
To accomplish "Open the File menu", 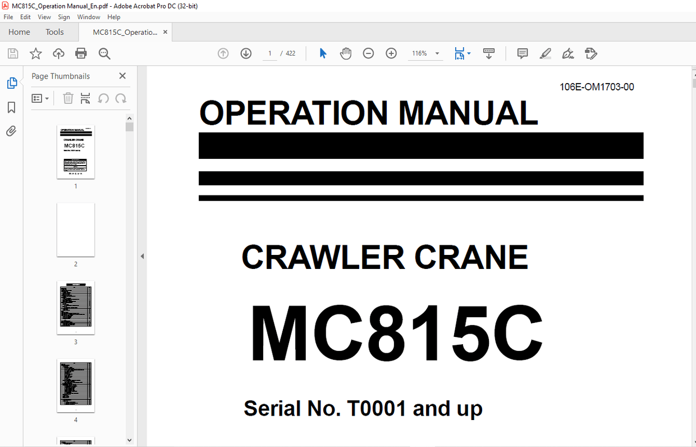I will pos(8,17).
